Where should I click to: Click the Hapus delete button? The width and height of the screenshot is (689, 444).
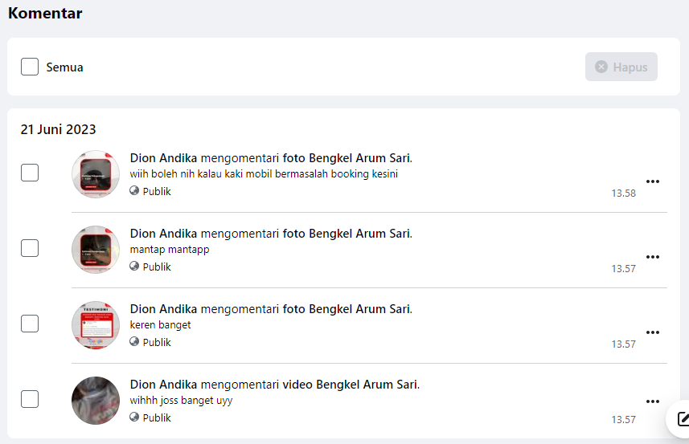[x=621, y=67]
